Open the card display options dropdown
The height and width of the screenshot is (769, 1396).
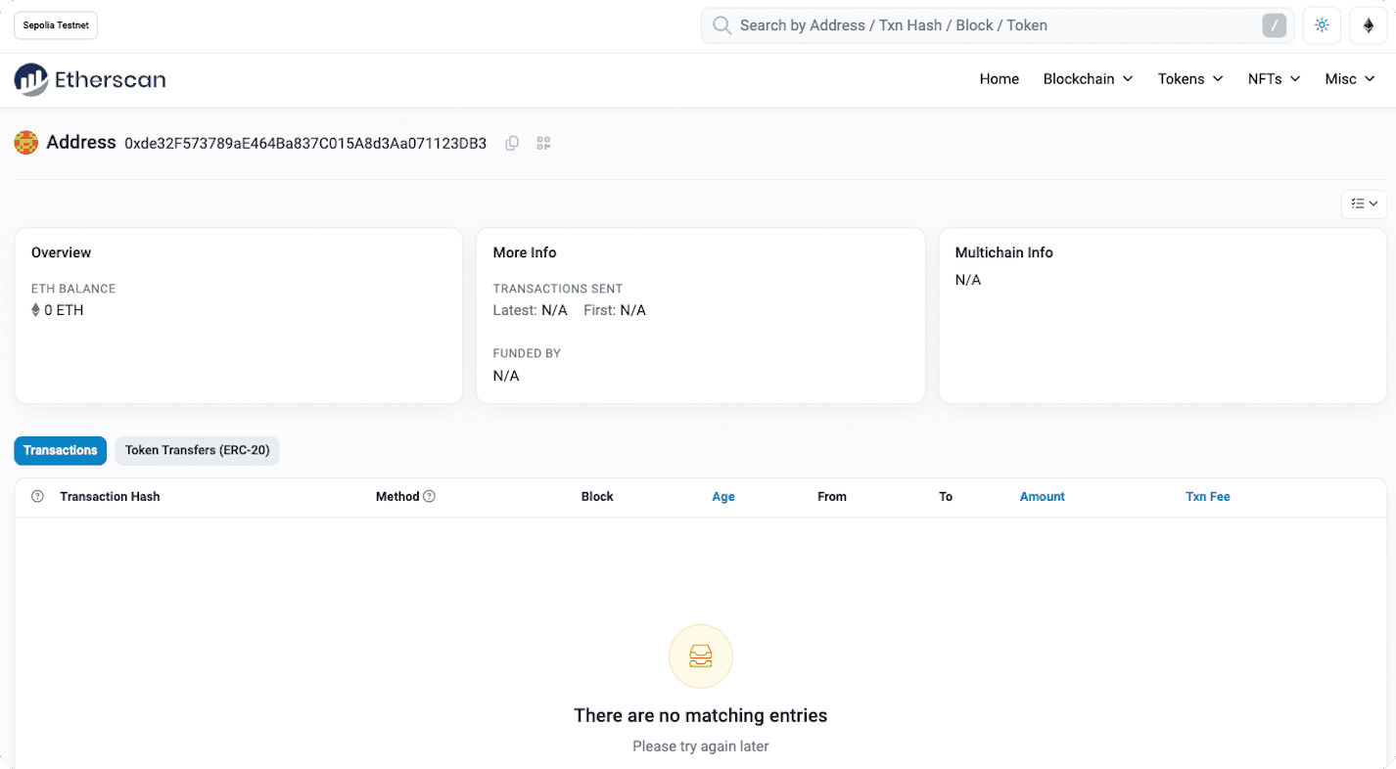click(1363, 204)
